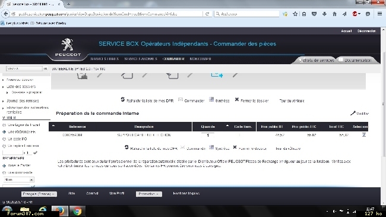Viewport: 386px width, 217px height.
Task: Click top Fermer le dossier X icon
Action: 236,99
